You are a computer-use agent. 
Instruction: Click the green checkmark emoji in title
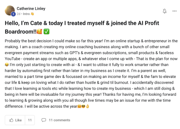[46, 32]
